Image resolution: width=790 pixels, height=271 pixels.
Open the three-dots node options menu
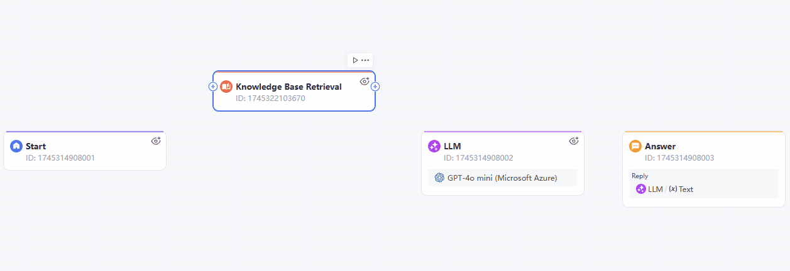click(365, 60)
